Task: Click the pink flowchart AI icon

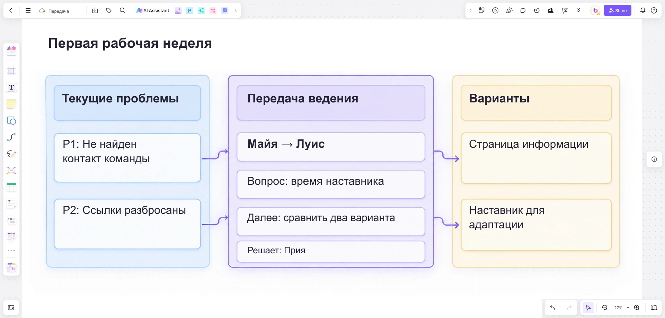Action: pos(213,10)
